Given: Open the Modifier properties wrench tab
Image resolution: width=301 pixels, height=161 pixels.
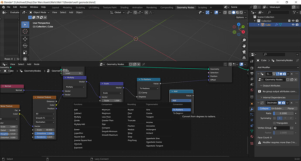Looking at the screenshot, I should [x=252, y=109].
